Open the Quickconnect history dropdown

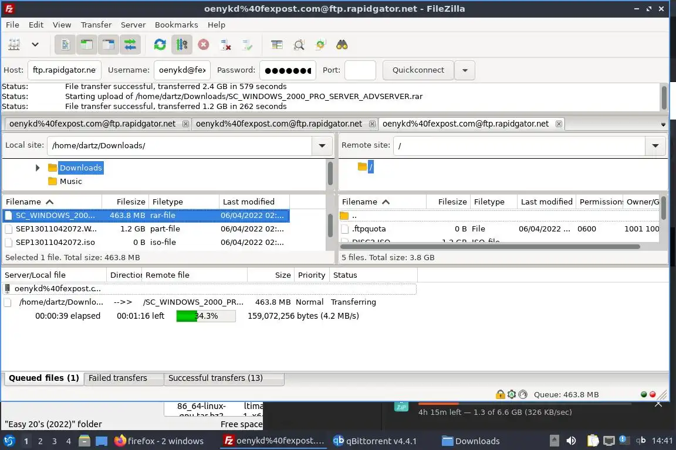coord(465,70)
